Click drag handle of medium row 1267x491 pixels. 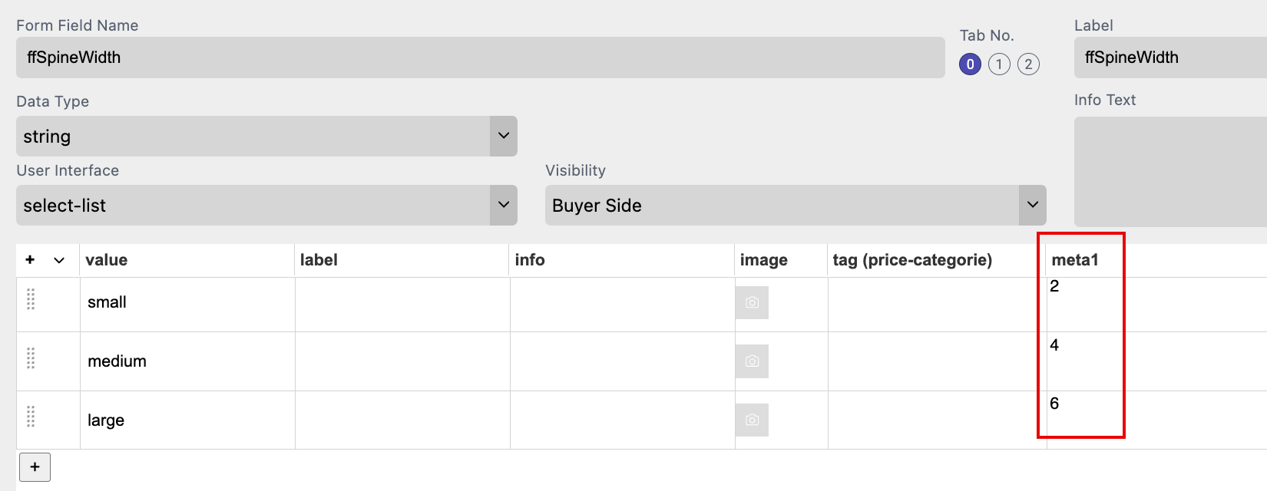pos(31,358)
